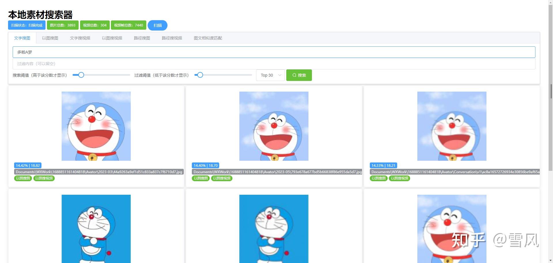The width and height of the screenshot is (553, 263).
Task: Focus the 过滤内容 filter input field
Action: pyautogui.click(x=274, y=64)
